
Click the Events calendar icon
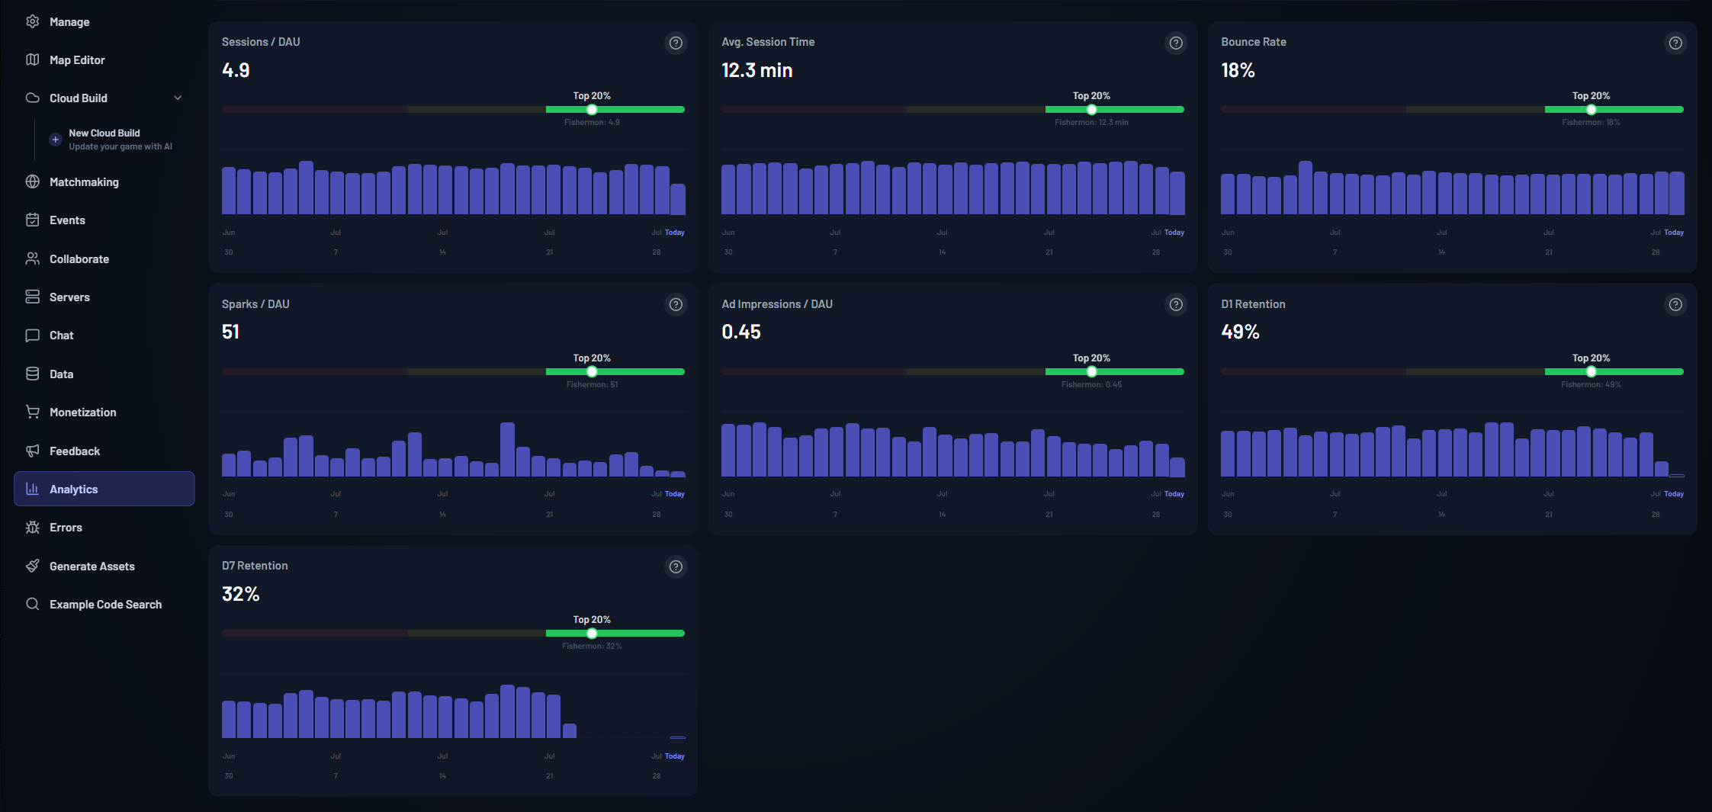click(32, 220)
